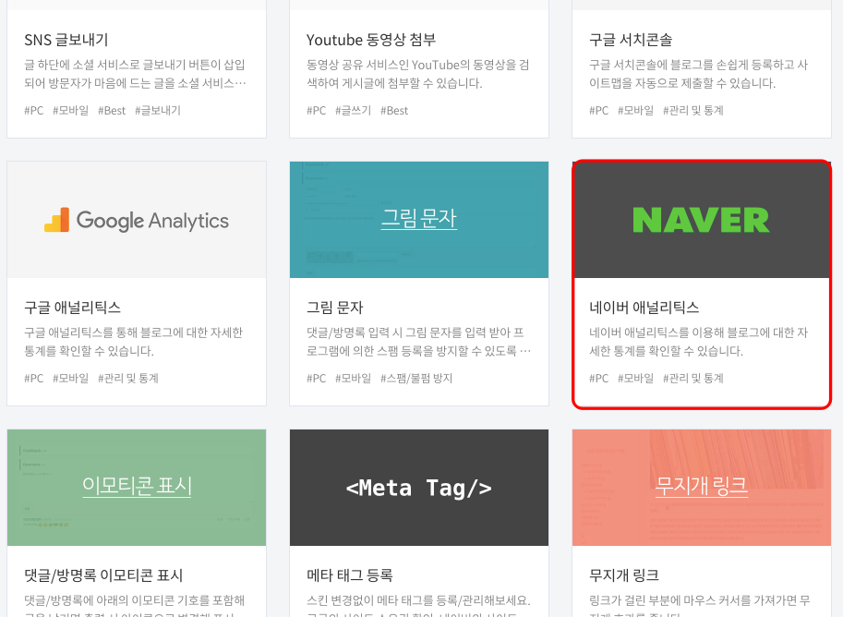
Task: Select the 구글 서치콘솔 plugin title
Action: coord(629,40)
